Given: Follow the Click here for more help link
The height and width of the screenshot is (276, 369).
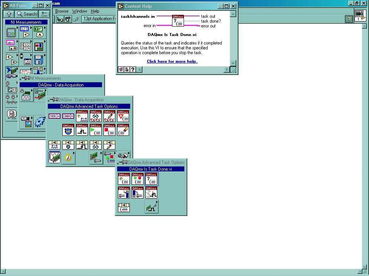Looking at the screenshot, I should [x=172, y=61].
